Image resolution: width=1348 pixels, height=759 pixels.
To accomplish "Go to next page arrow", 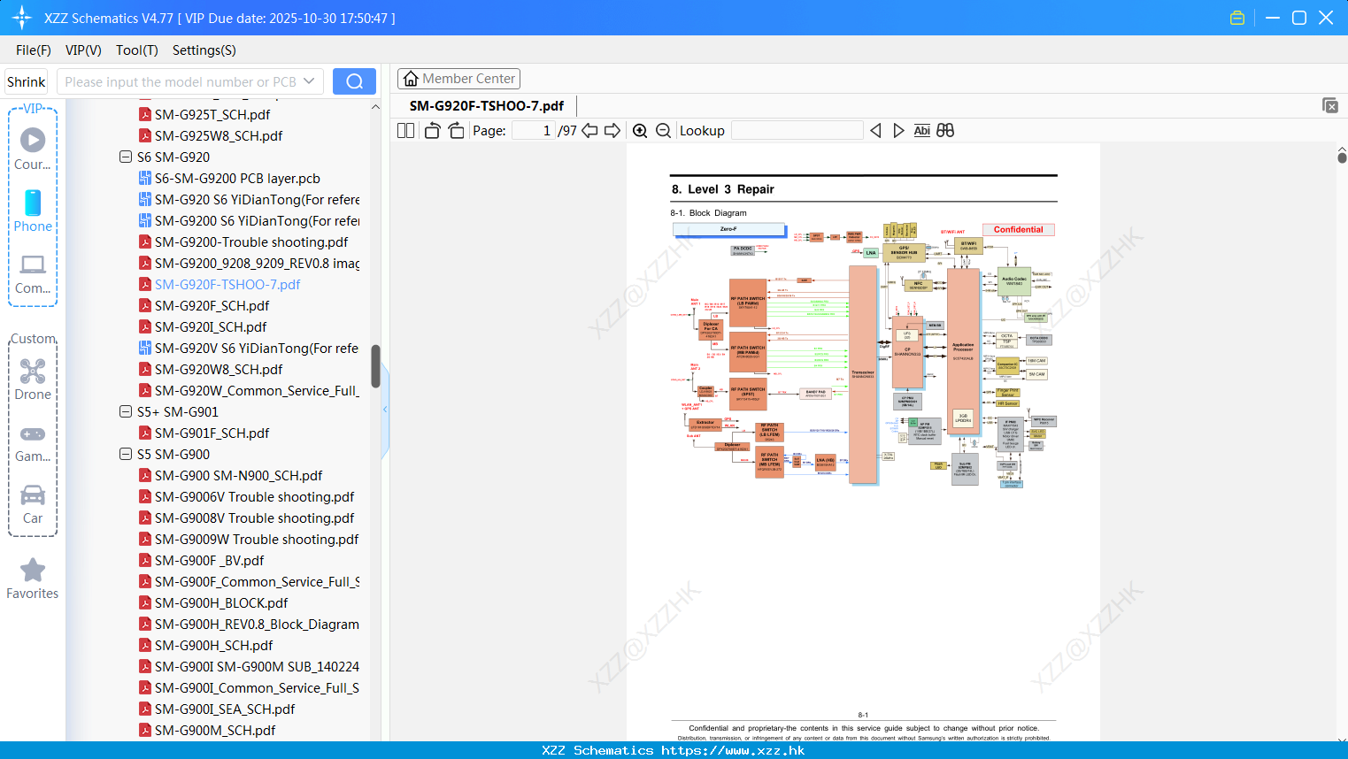I will [612, 131].
